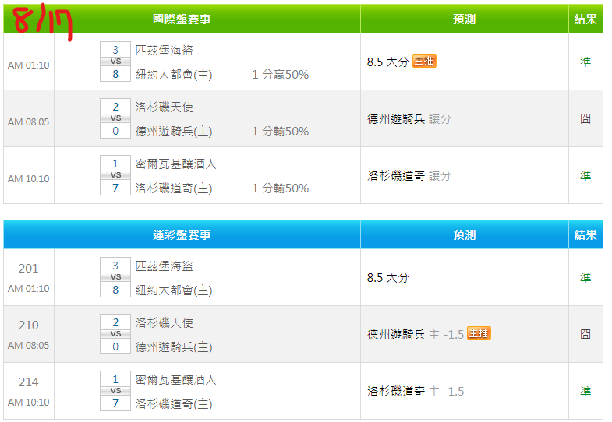
Task: Click the score 0 in game 210
Action: pyautogui.click(x=115, y=346)
